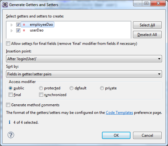Uncheck the employeeDao checkbox

click(x=18, y=25)
